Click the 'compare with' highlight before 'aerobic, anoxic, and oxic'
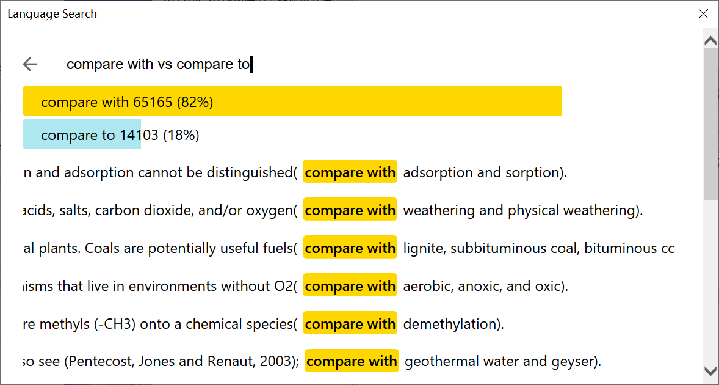The width and height of the screenshot is (719, 385). [x=350, y=286]
